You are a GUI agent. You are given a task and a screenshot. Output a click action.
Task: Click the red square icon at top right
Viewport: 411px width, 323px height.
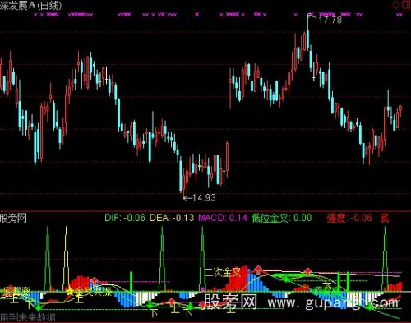[x=407, y=5]
